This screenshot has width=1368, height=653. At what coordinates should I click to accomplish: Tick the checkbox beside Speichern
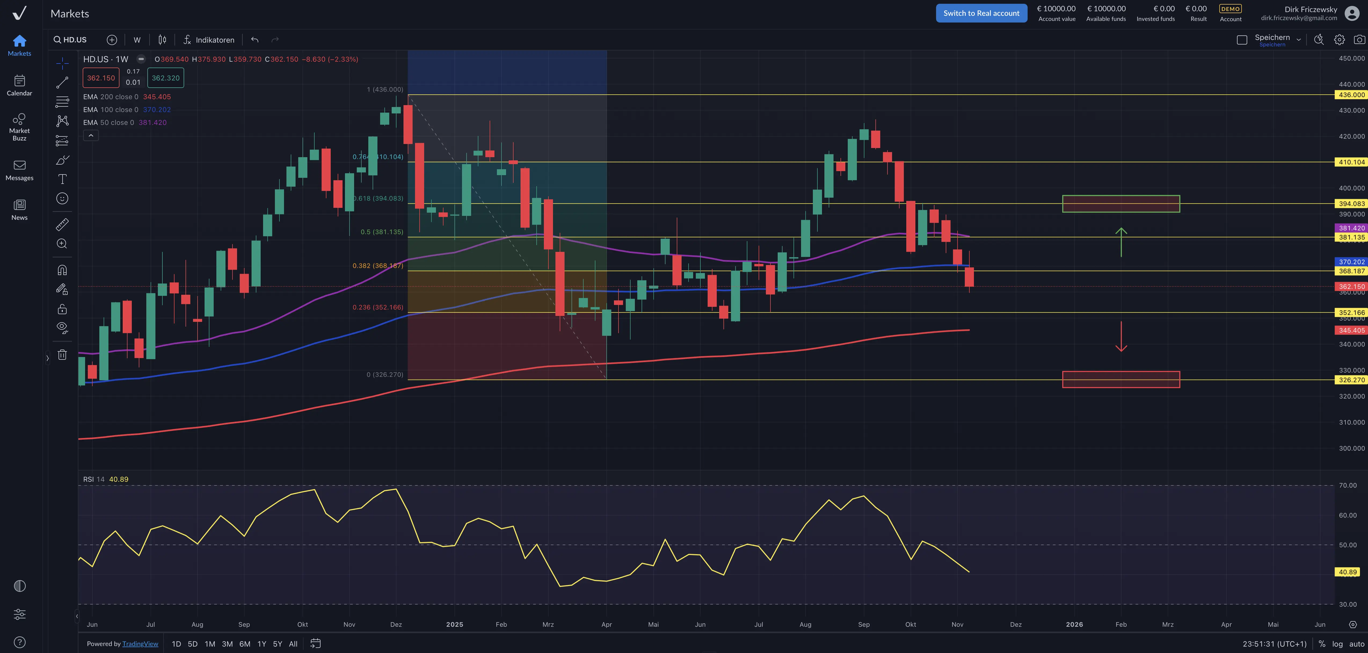(x=1242, y=40)
